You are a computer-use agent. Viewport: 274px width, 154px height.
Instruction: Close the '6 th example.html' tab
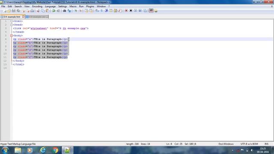coord(23,17)
